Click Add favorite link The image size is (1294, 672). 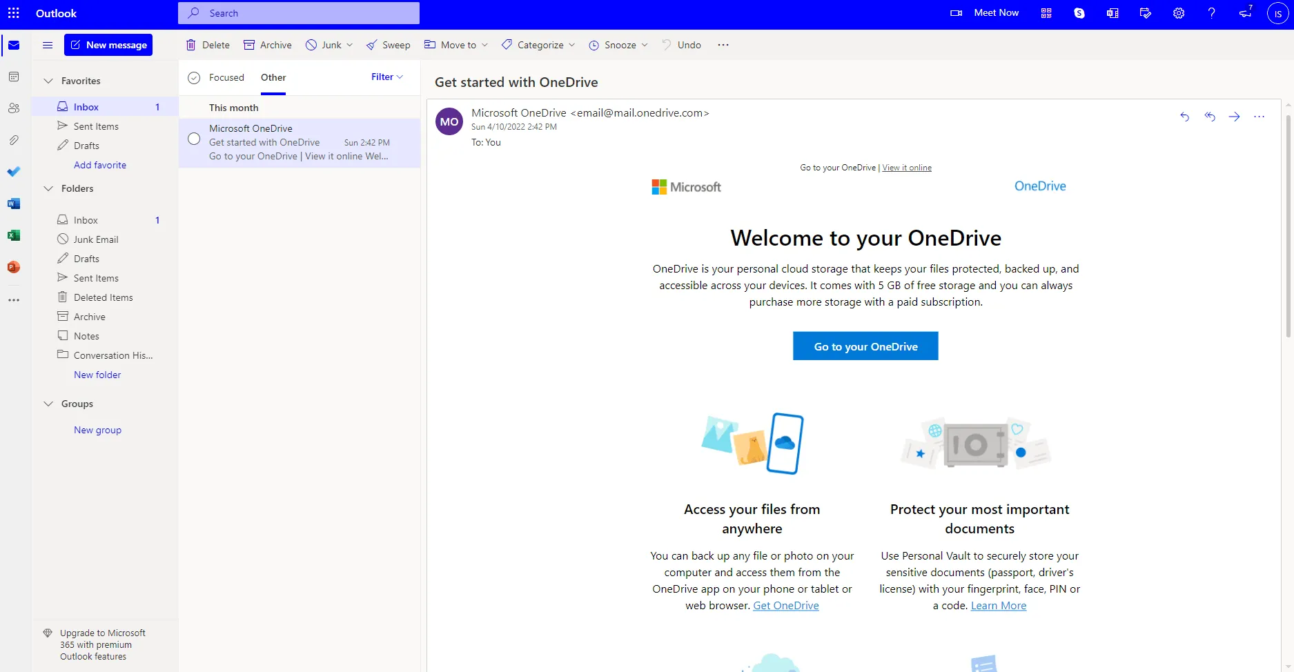click(100, 165)
